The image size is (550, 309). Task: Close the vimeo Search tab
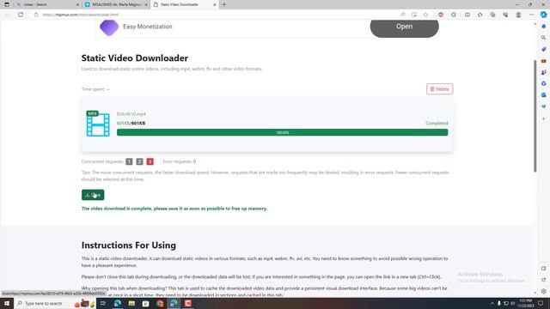[x=77, y=4]
